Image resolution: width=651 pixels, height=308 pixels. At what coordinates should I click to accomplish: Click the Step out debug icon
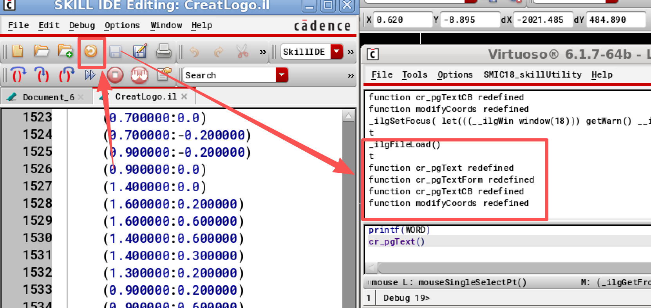67,74
